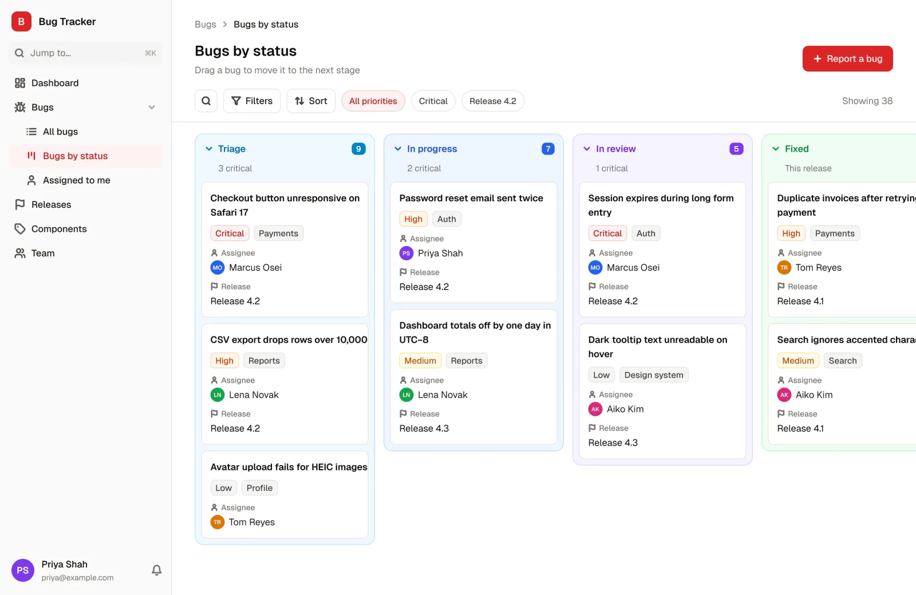Click the Report a bug button
Screen dimensions: 916x595
pyautogui.click(x=847, y=59)
